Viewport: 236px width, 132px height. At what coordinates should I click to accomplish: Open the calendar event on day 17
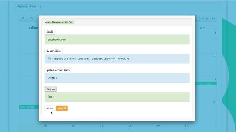click(x=206, y=84)
